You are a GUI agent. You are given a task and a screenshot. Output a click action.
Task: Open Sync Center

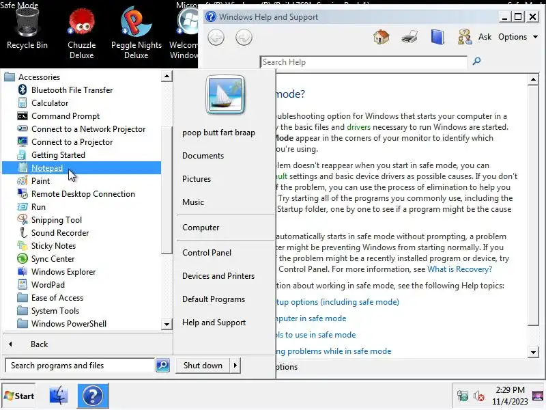[81, 259]
